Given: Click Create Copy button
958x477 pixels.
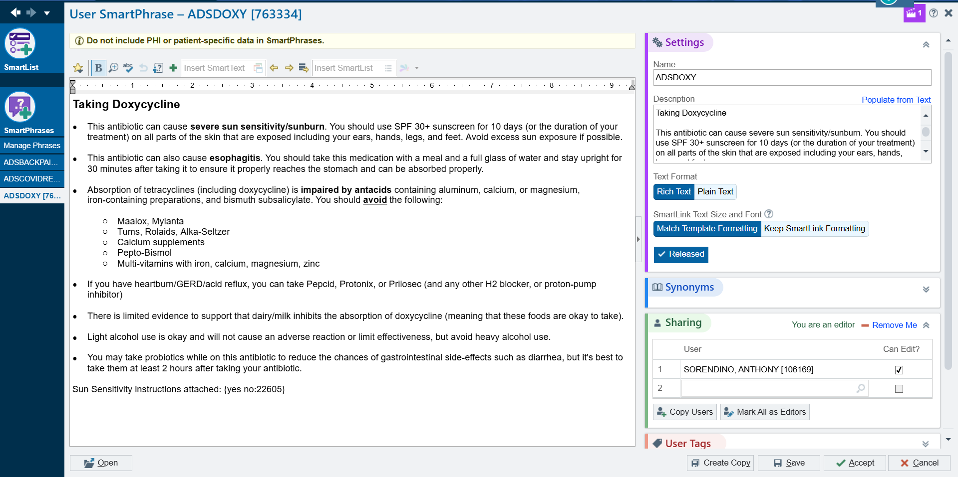Looking at the screenshot, I should 720,463.
